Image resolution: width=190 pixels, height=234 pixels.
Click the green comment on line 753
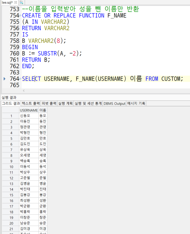(81, 9)
